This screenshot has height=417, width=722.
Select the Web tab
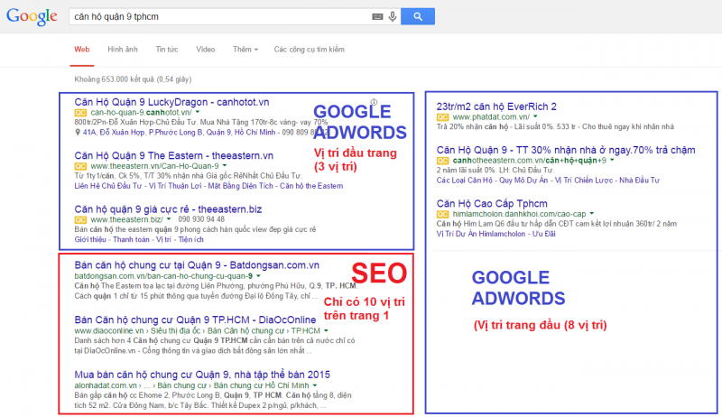pos(82,50)
